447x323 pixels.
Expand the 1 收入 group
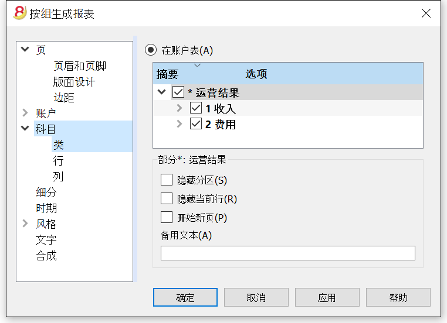[x=180, y=108]
